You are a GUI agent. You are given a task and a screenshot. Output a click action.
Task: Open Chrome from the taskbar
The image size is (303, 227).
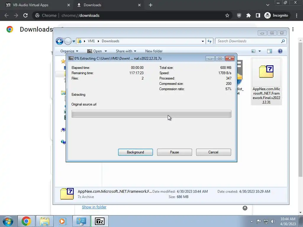click(x=26, y=221)
